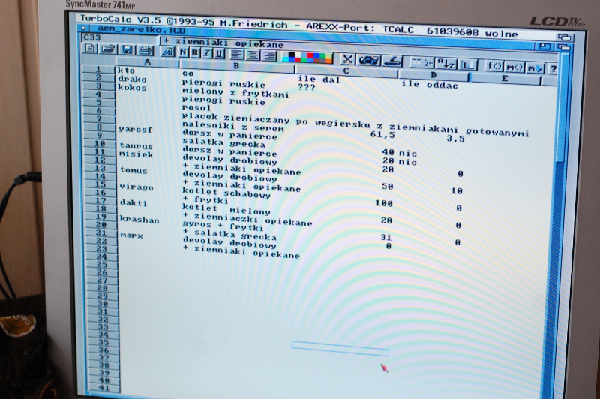The width and height of the screenshot is (600, 399).
Task: Open the font style 'A' icon
Action: [166, 52]
